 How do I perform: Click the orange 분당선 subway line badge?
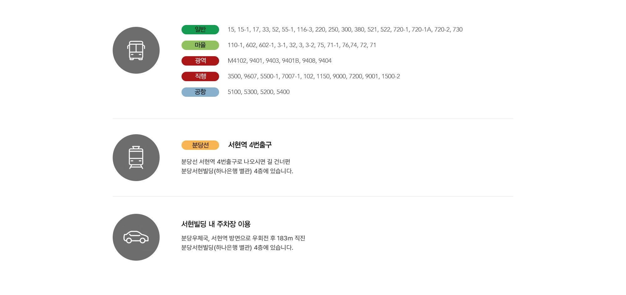(x=200, y=145)
